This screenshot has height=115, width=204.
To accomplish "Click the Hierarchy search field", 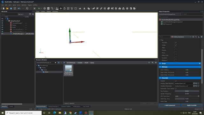I will 9,14.
